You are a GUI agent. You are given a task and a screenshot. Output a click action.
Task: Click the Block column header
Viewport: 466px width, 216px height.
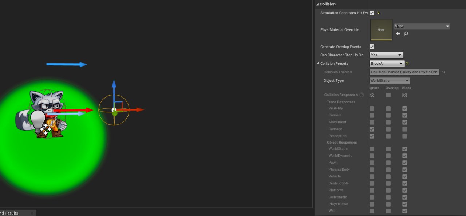pos(407,88)
